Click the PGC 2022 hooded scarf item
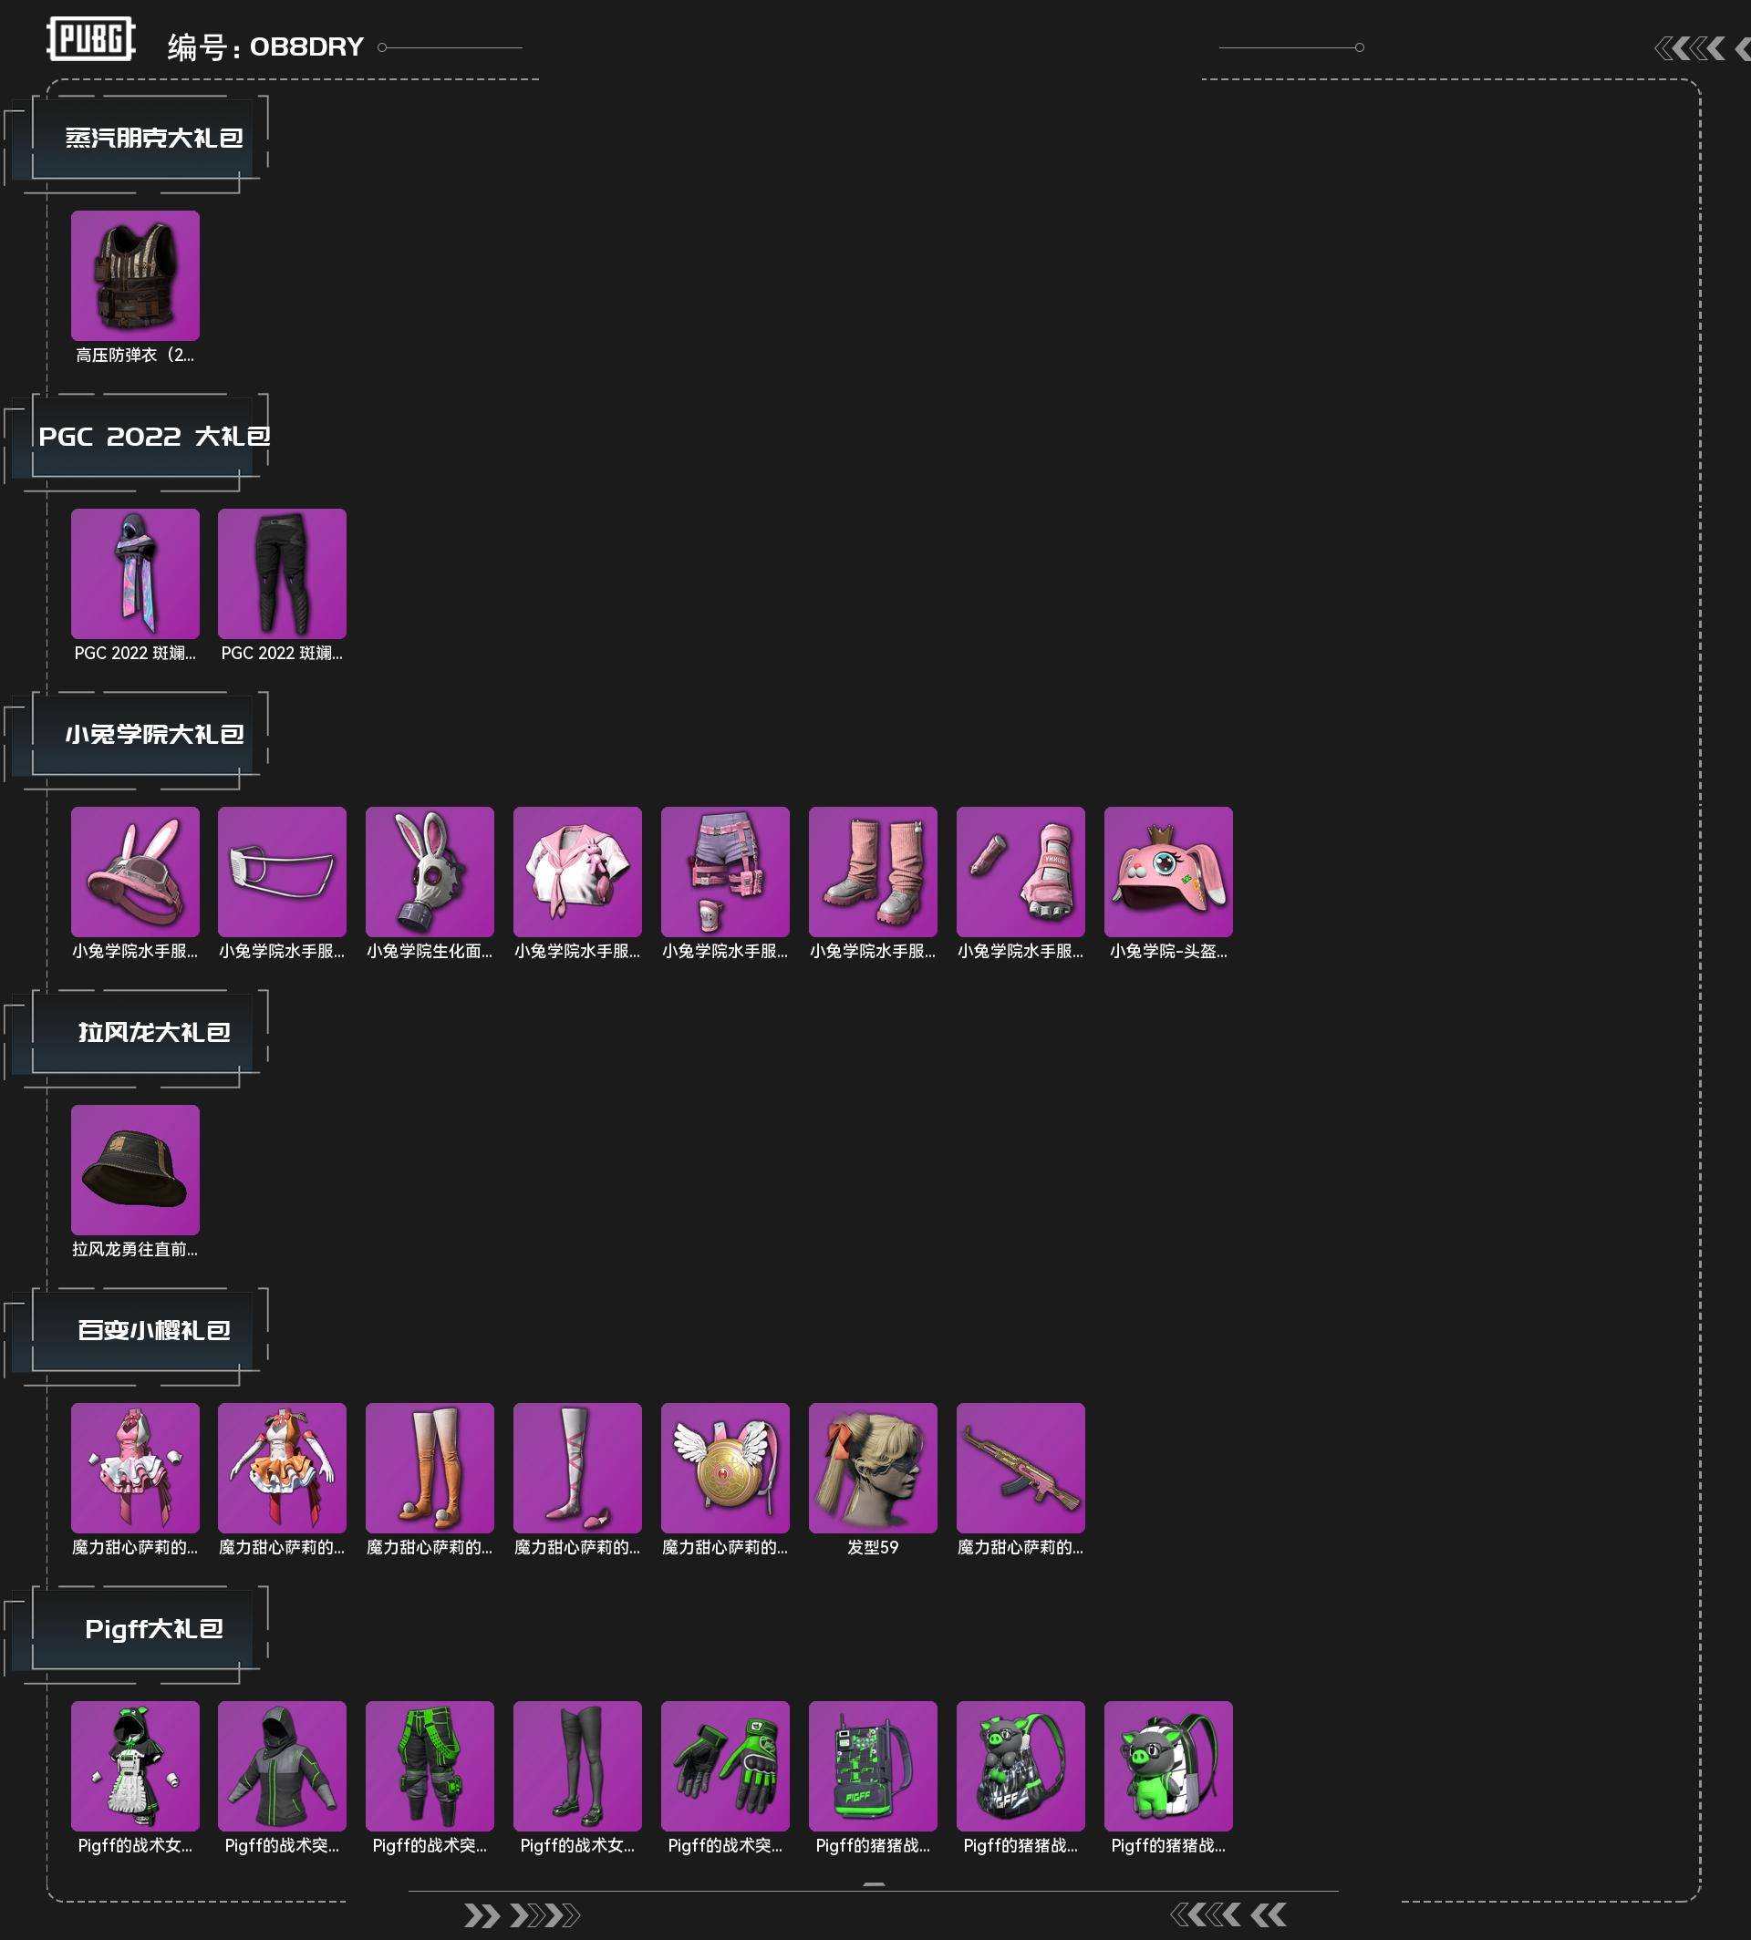 click(135, 573)
